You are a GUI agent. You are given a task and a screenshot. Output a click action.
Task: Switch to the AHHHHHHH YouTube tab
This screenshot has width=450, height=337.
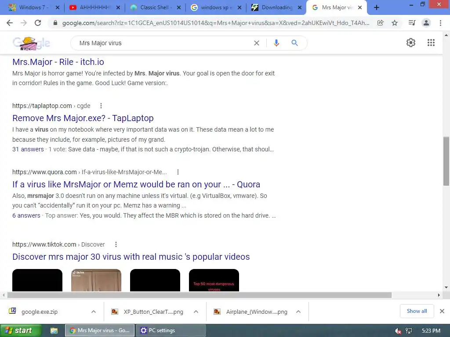click(95, 7)
